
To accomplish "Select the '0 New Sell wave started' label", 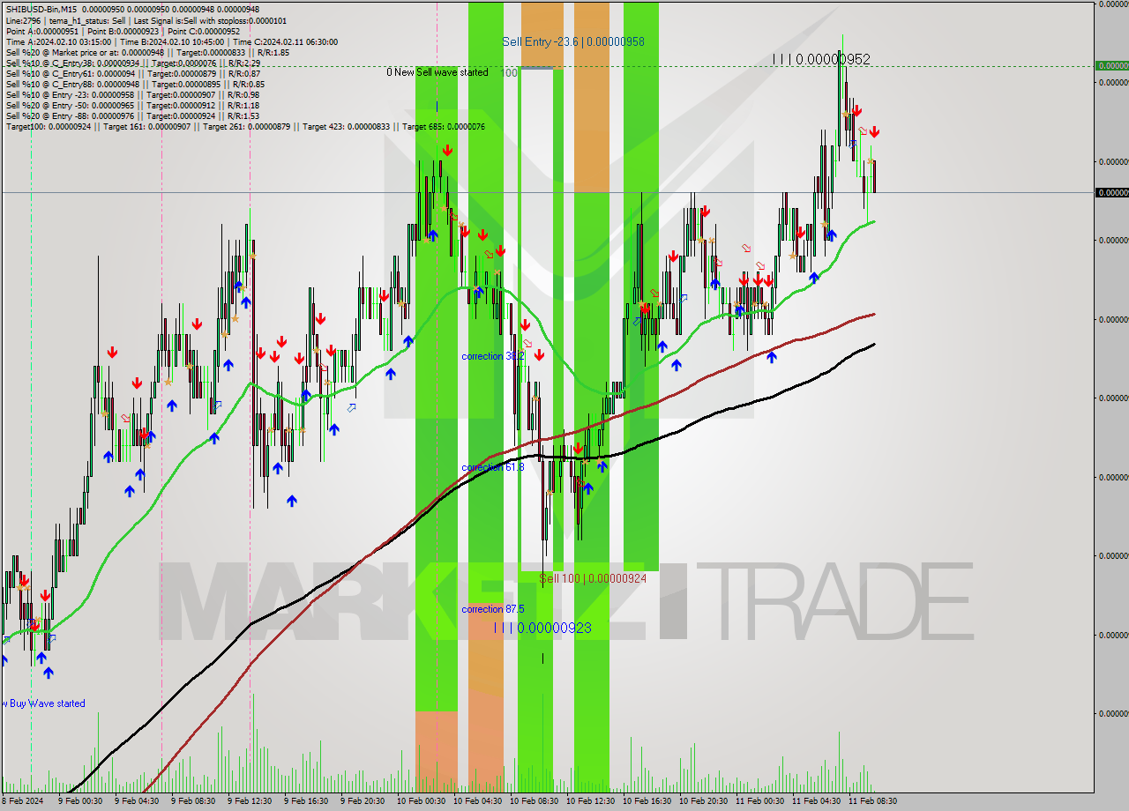I will tap(437, 72).
